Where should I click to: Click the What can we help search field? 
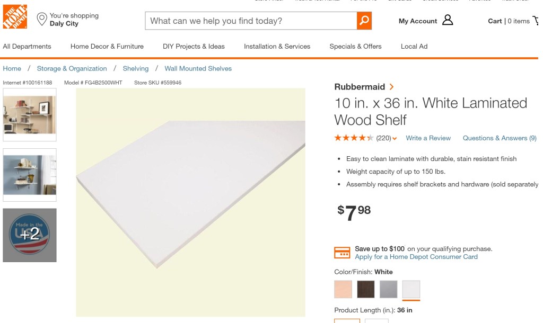click(x=250, y=21)
